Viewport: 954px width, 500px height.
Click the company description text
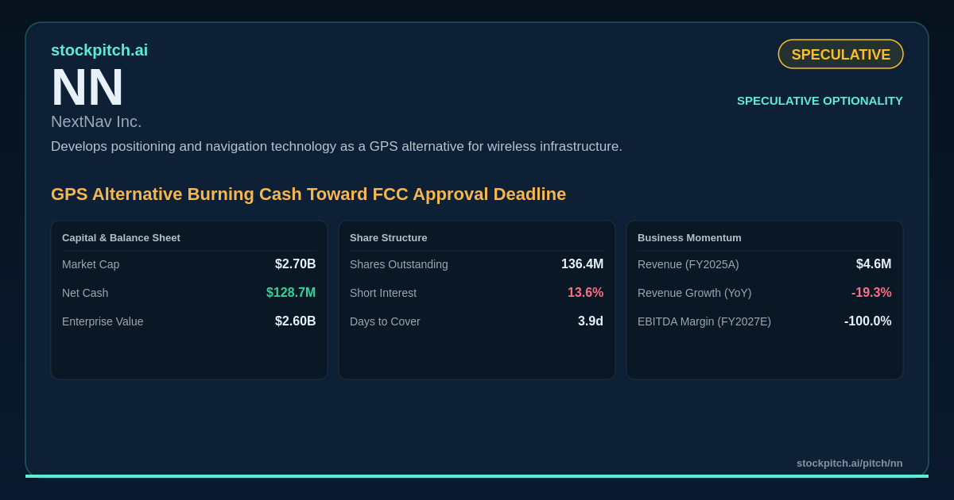point(336,147)
